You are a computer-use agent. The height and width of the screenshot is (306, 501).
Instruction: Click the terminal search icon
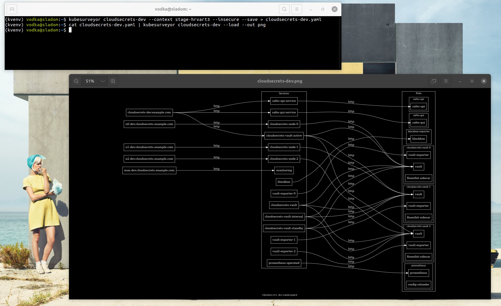(284, 9)
